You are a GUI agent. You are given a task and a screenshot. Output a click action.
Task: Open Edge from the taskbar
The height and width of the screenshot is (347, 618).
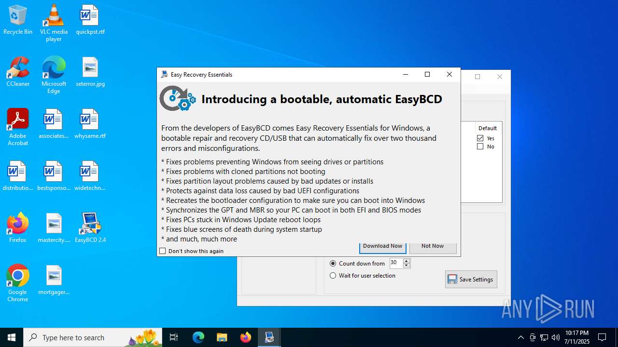click(198, 337)
